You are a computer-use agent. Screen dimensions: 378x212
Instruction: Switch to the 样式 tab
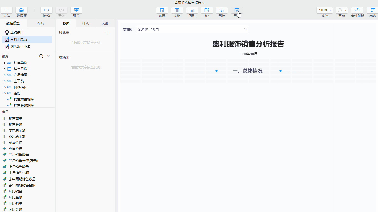(x=85, y=23)
